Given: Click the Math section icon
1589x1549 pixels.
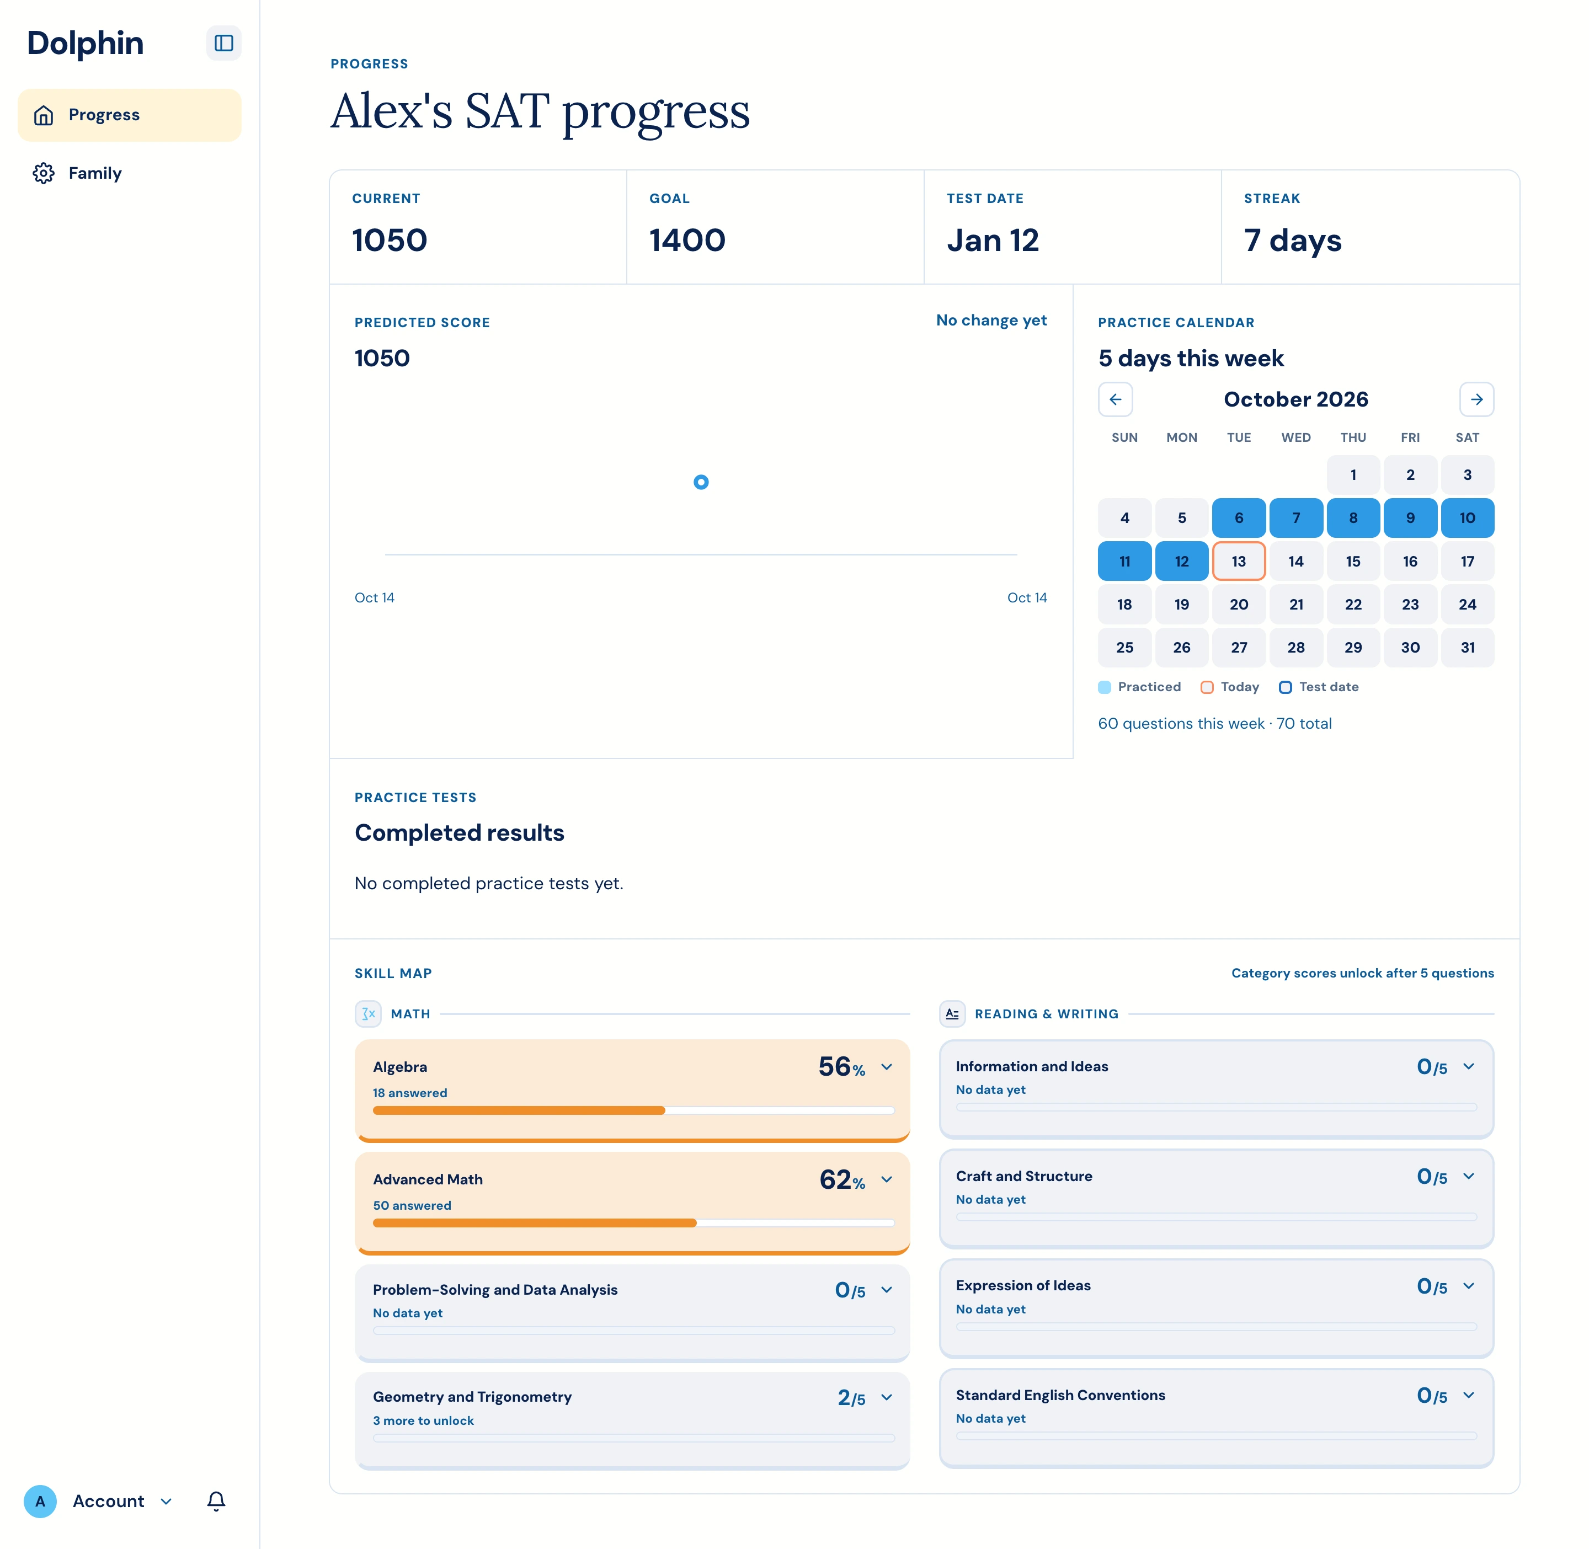Looking at the screenshot, I should (369, 1014).
